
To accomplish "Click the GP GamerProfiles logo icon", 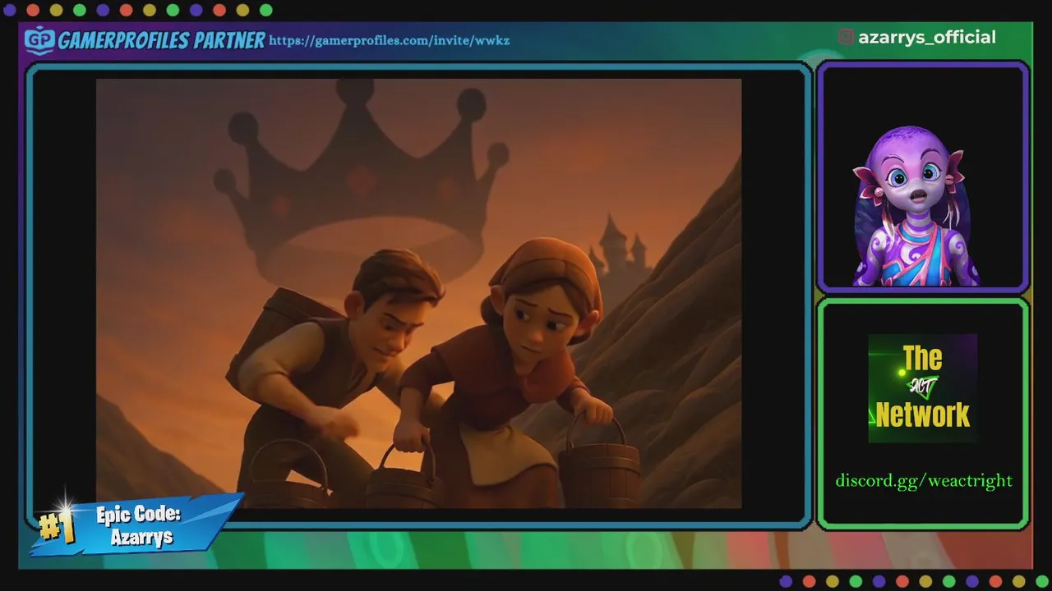I will 39,39.
